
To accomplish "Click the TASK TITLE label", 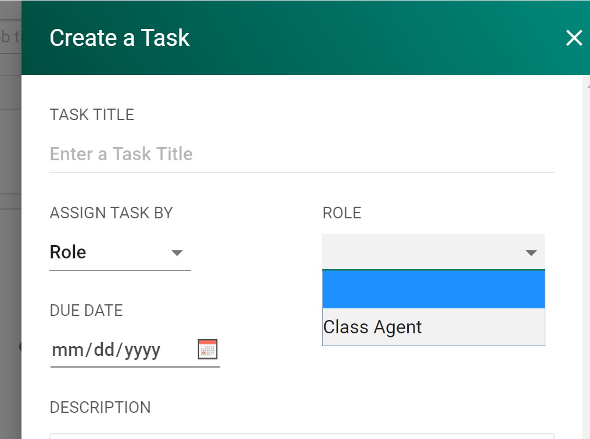I will click(92, 115).
